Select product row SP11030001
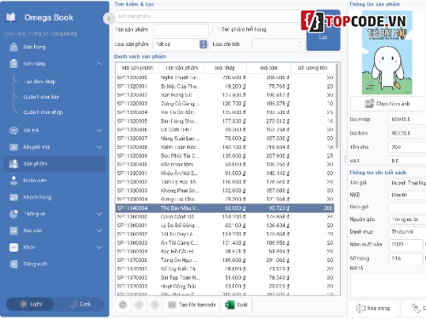 point(225,173)
